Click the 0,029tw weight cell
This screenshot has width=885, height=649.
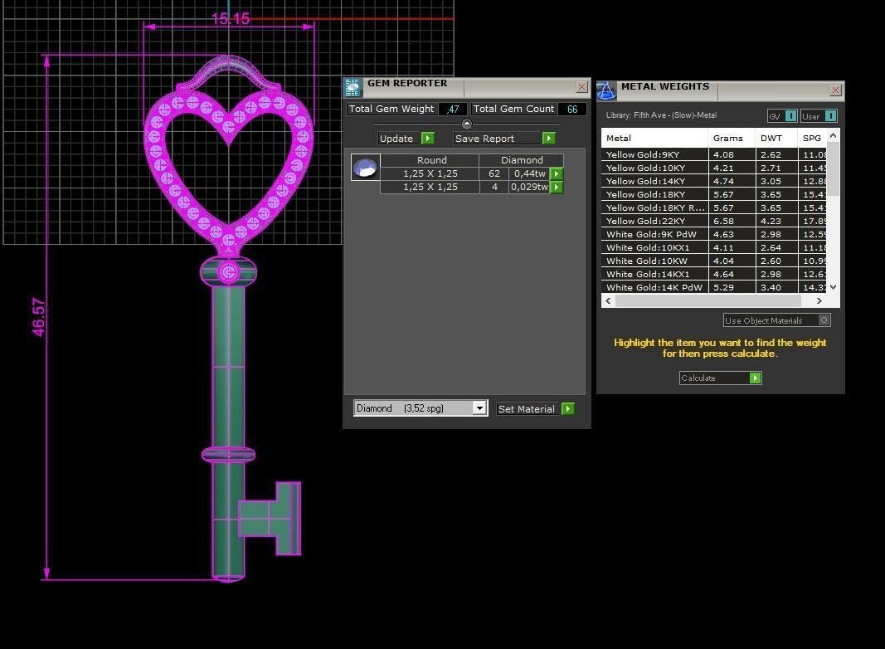pyautogui.click(x=529, y=187)
